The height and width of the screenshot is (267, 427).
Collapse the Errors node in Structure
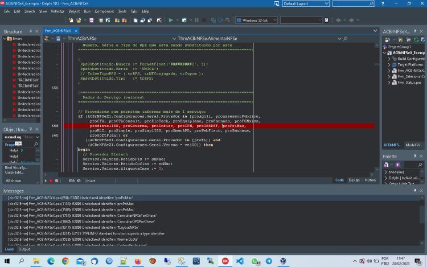(5, 39)
